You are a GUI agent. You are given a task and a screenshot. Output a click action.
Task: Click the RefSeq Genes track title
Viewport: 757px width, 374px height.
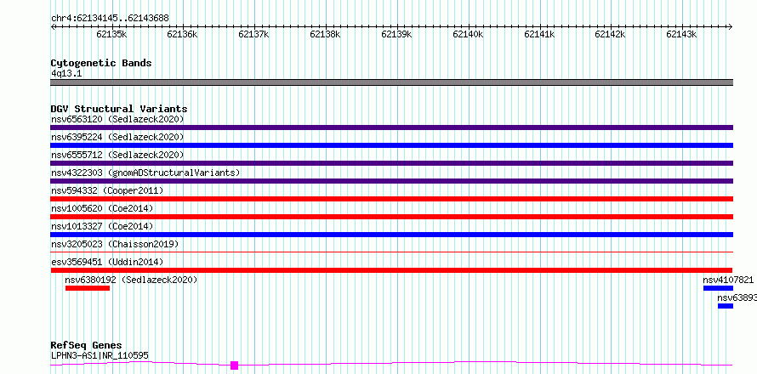86,345
